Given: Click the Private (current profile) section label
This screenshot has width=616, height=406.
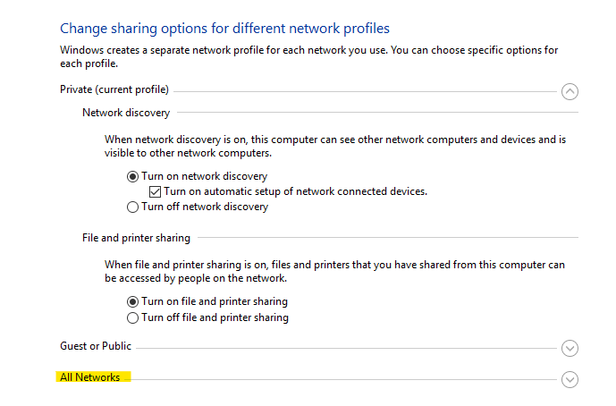Looking at the screenshot, I should coord(114,89).
